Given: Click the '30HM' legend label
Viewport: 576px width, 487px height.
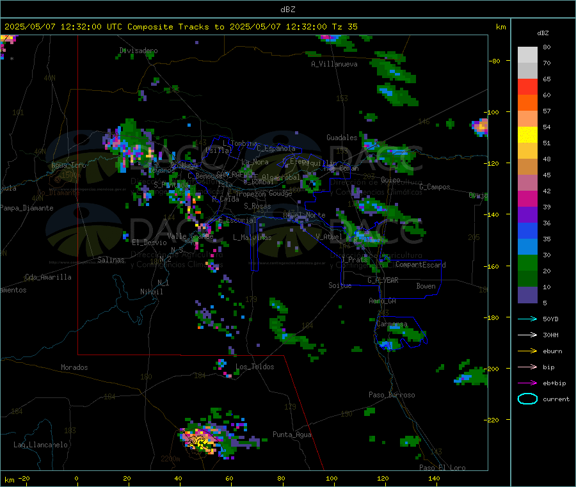Looking at the screenshot, I should point(550,335).
